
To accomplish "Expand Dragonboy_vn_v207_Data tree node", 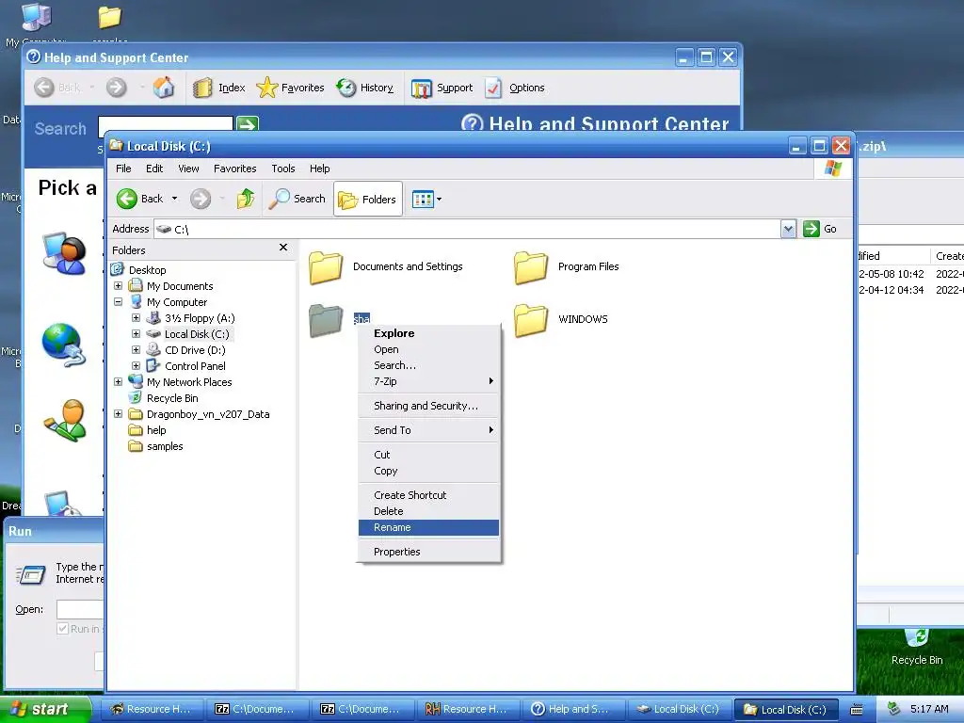I will pyautogui.click(x=118, y=414).
